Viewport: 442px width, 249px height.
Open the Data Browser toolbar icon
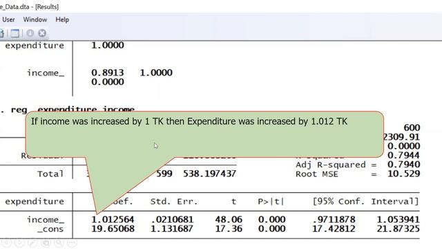click(15, 33)
